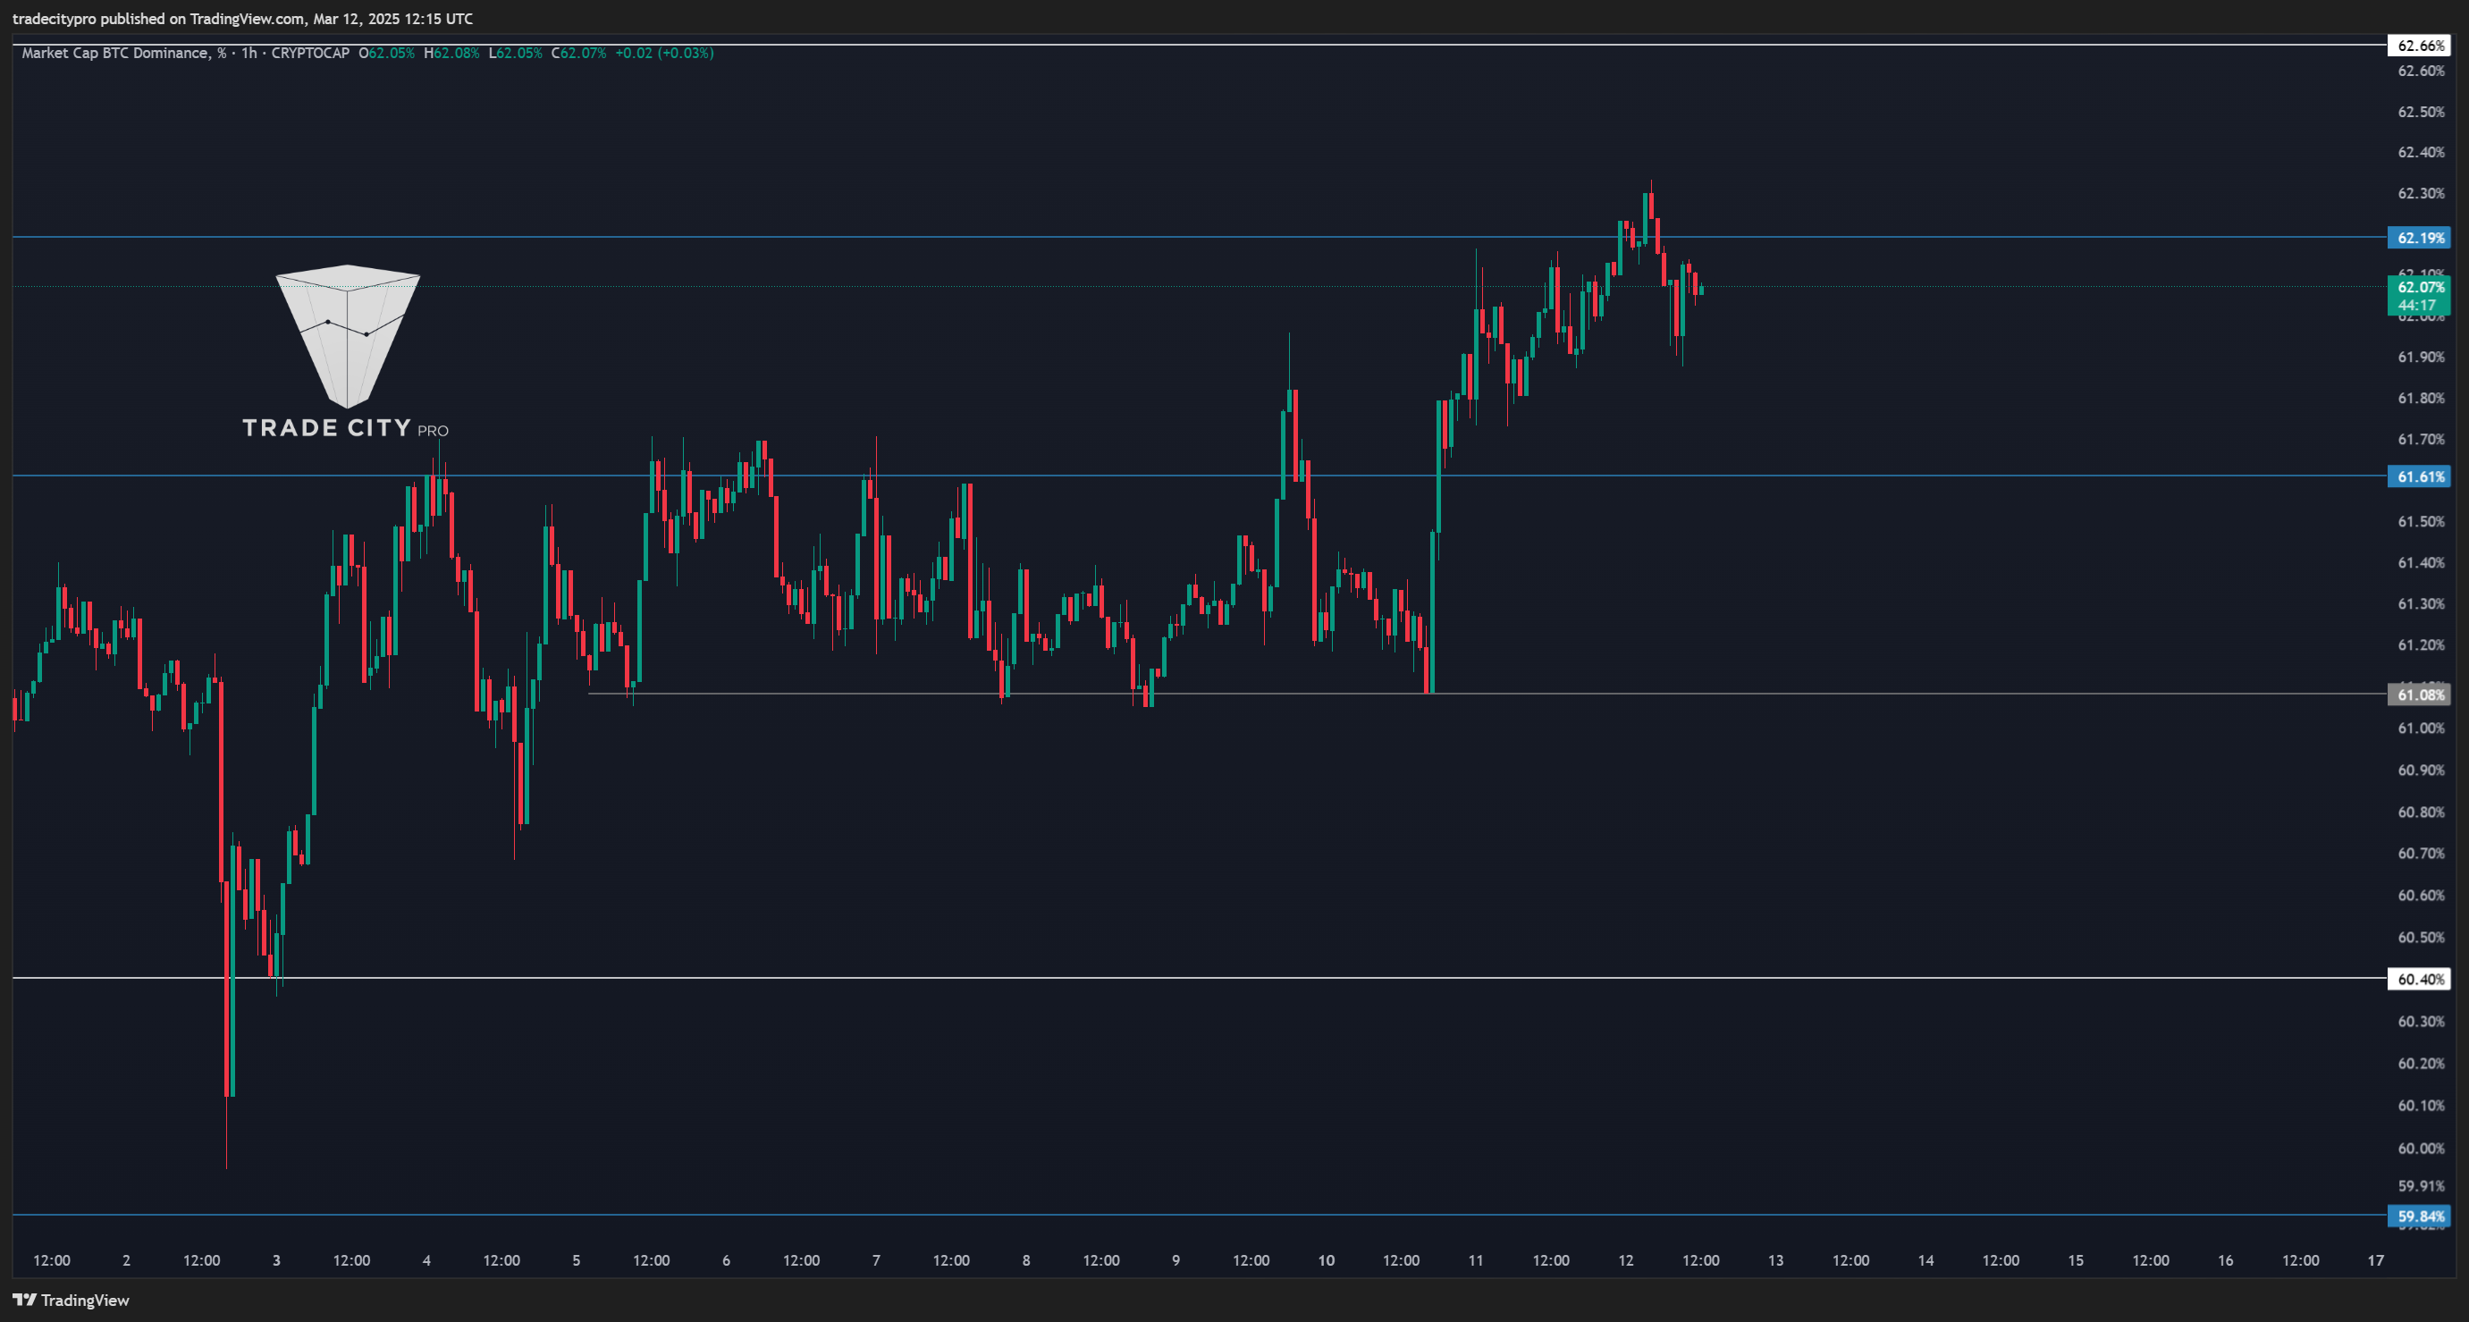Click the CRYPTOCAP source text in legend
This screenshot has height=1322, width=2469.
click(310, 54)
